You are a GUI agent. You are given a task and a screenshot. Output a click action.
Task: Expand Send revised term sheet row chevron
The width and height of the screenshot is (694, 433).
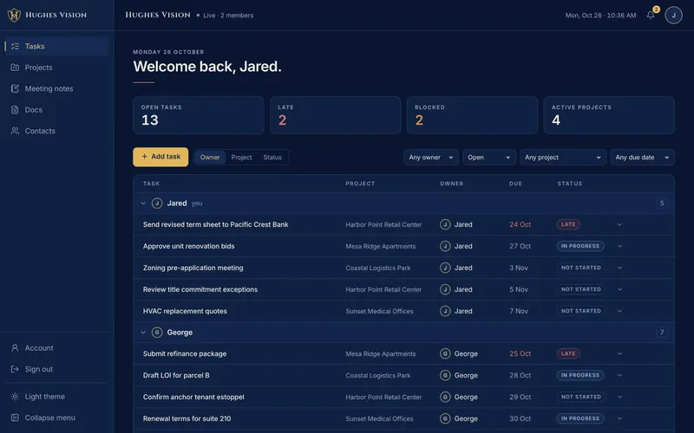click(619, 224)
